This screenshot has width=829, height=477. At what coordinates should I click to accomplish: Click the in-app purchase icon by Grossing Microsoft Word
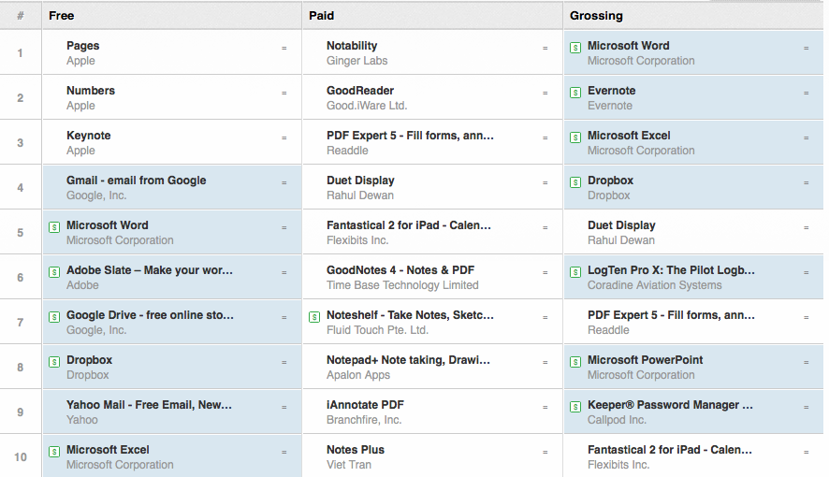[575, 48]
